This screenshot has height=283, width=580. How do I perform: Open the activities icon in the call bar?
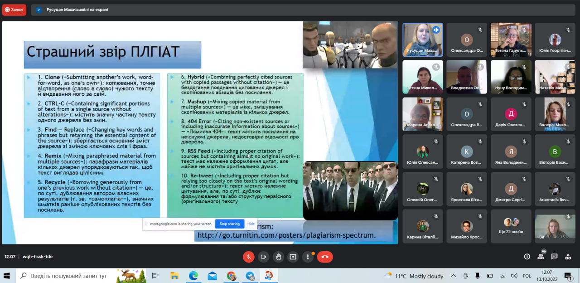(x=568, y=257)
